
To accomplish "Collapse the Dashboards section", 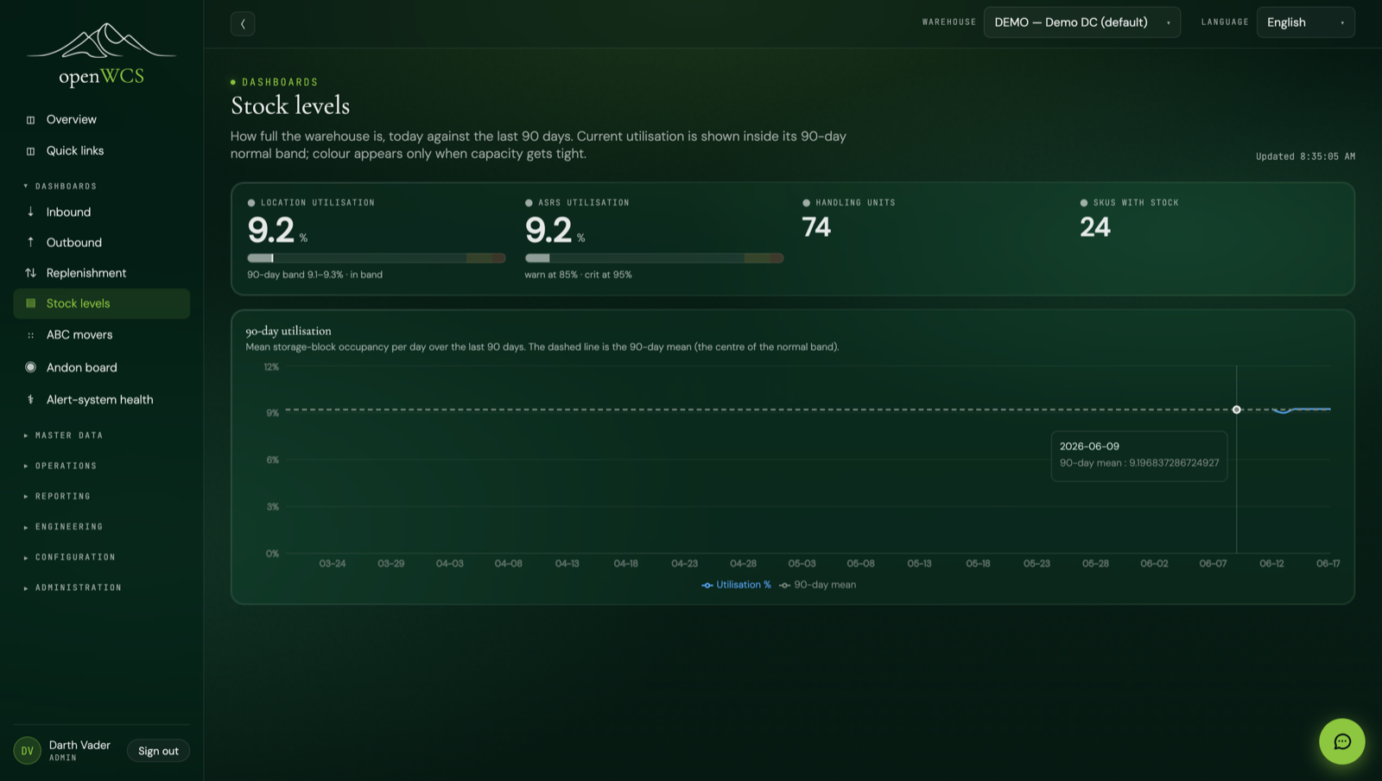I will [60, 187].
